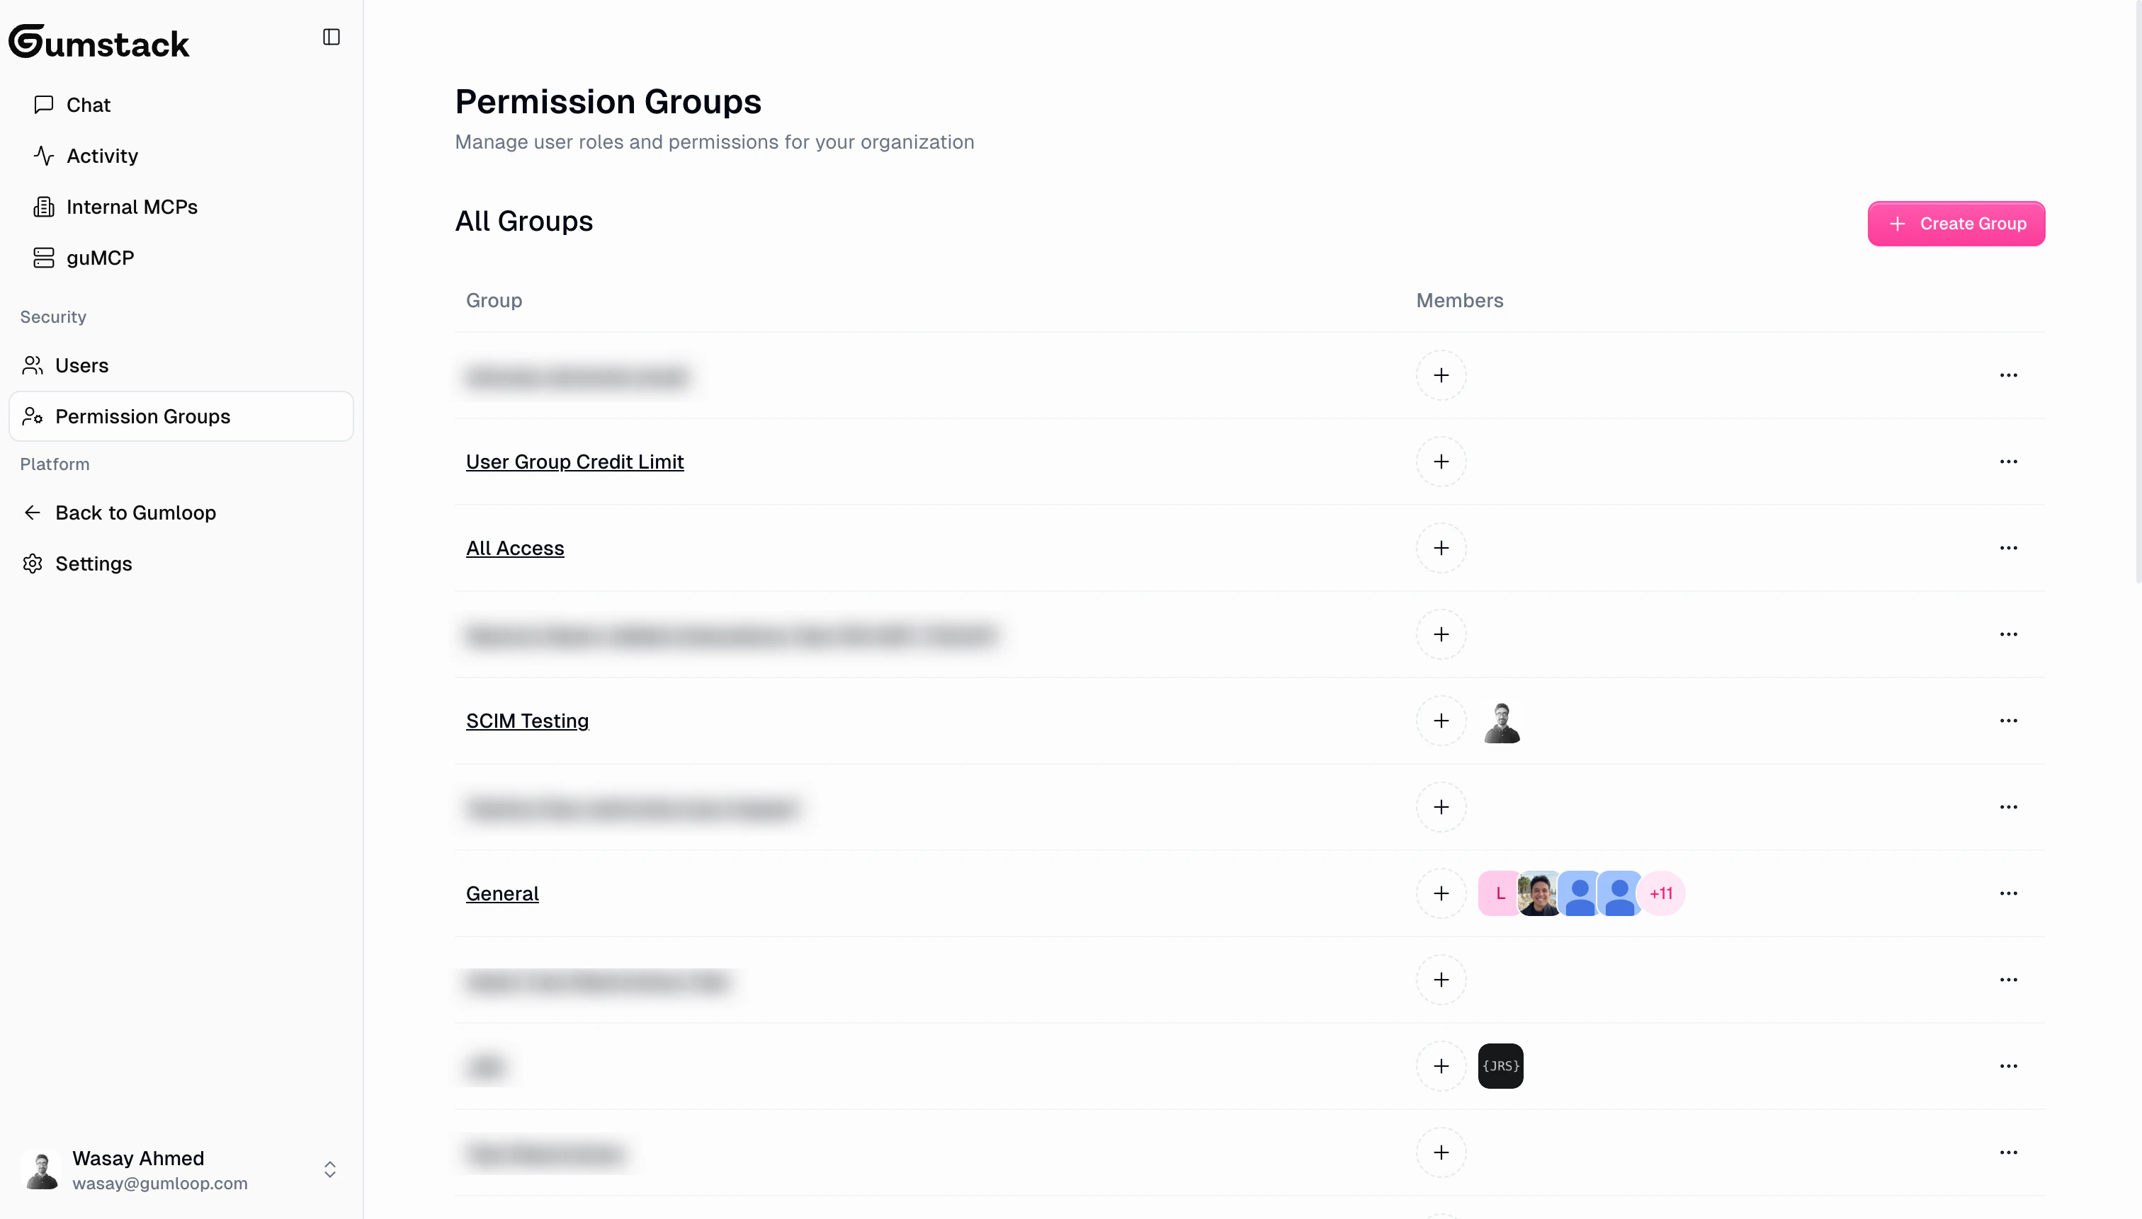Open the Chat section
The width and height of the screenshot is (2142, 1219).
coord(88,104)
